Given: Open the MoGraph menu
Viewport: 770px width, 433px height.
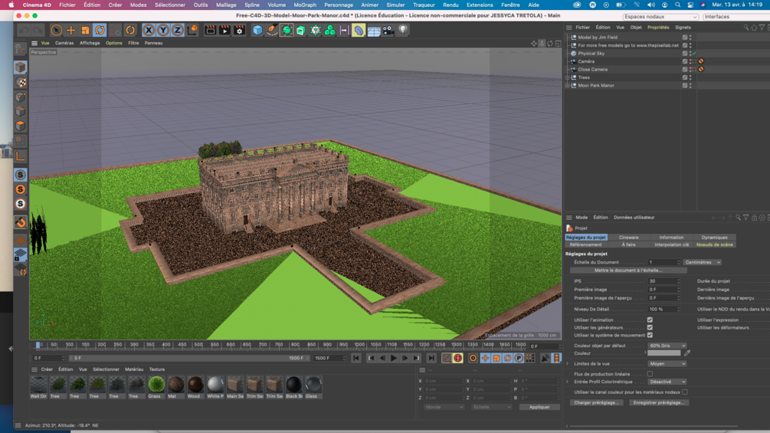Looking at the screenshot, I should (x=305, y=5).
